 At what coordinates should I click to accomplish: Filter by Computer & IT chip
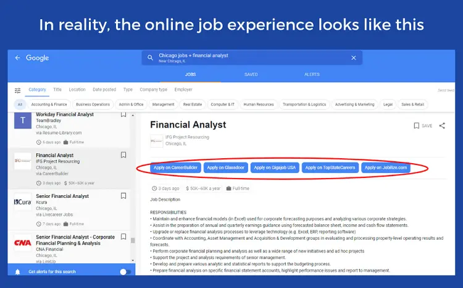[x=223, y=104]
